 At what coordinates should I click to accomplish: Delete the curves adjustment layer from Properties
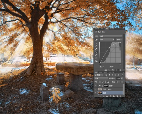pos(120,70)
